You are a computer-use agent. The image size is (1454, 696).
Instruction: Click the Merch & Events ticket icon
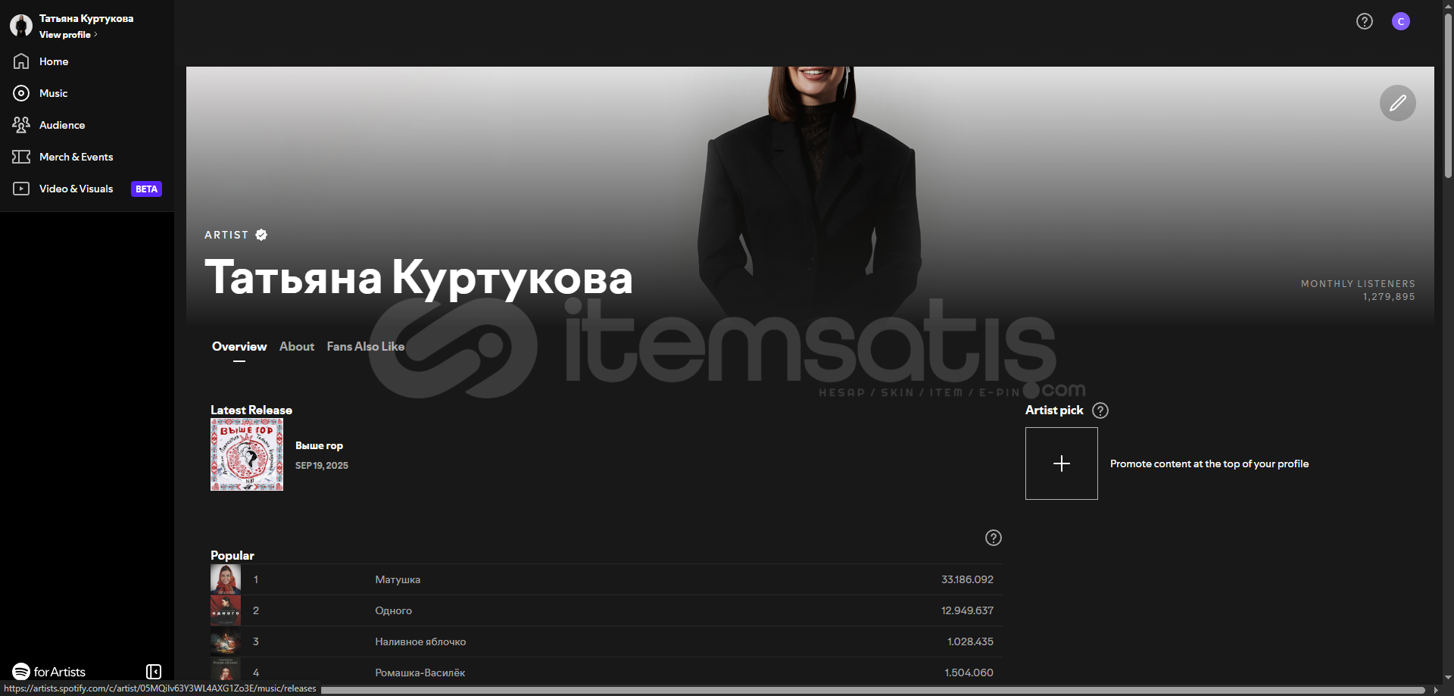(21, 157)
